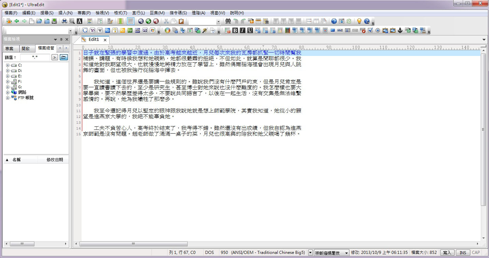Expand the FTP 帳號 tree node
The width and height of the screenshot is (489, 258).
pyautogui.click(x=8, y=98)
